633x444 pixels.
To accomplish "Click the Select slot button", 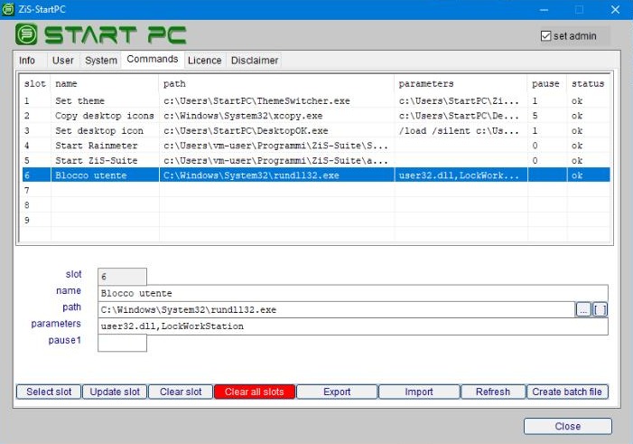I will tap(49, 392).
